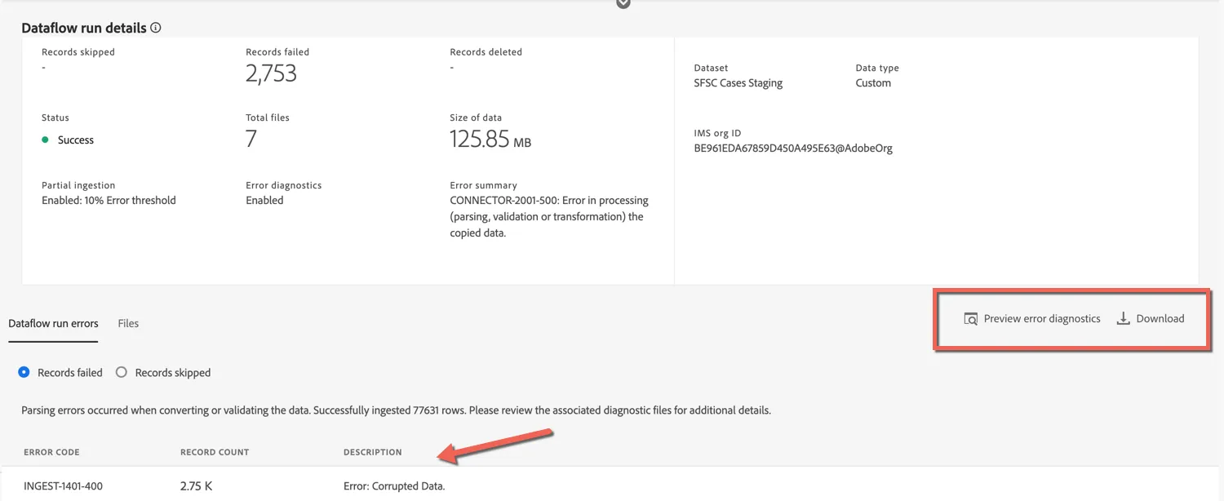This screenshot has height=501, width=1224.
Task: Click the 2.75 K record count
Action: [196, 486]
